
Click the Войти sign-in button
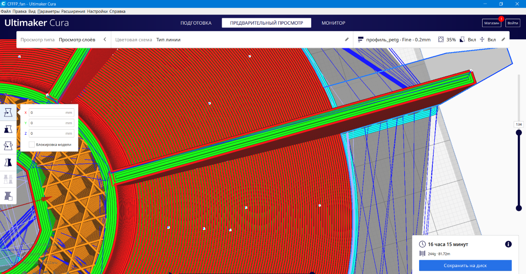pos(513,23)
